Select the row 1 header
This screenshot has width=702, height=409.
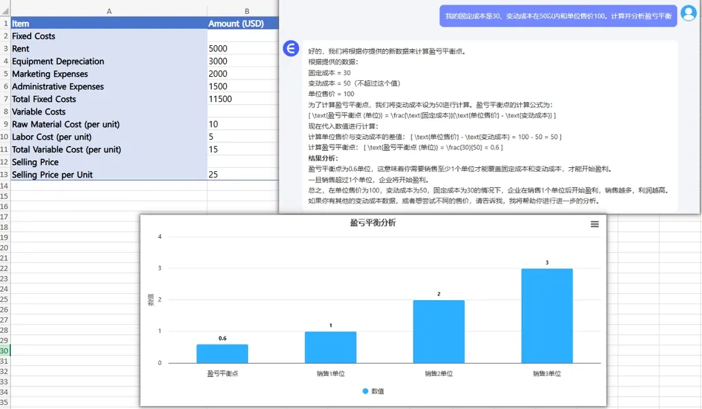click(x=5, y=23)
